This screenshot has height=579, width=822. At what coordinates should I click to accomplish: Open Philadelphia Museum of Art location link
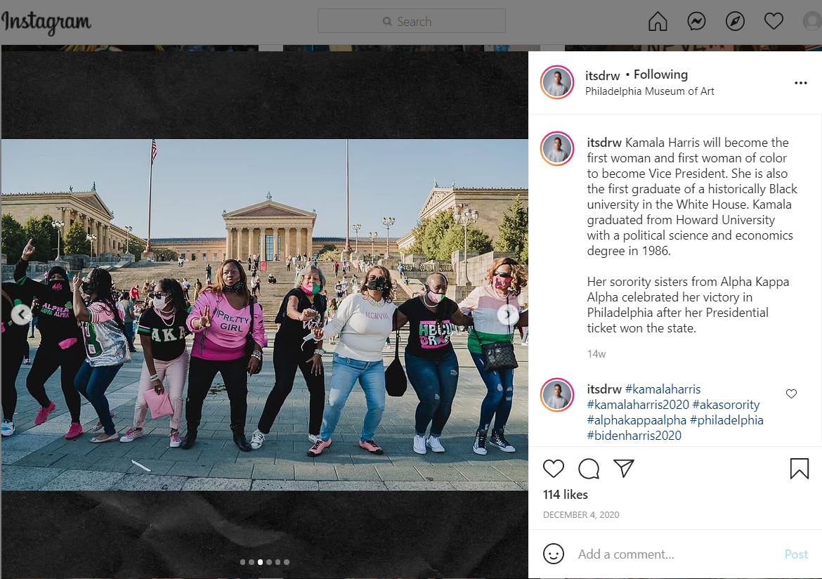650,91
